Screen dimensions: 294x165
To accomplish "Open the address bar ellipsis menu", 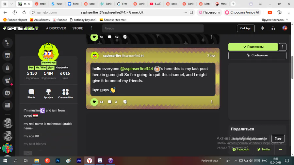I will [x=185, y=12].
